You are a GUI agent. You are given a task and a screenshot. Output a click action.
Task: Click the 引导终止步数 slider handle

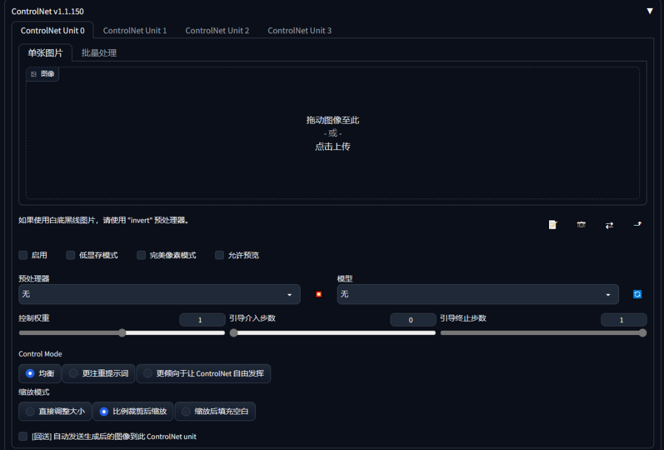(643, 333)
